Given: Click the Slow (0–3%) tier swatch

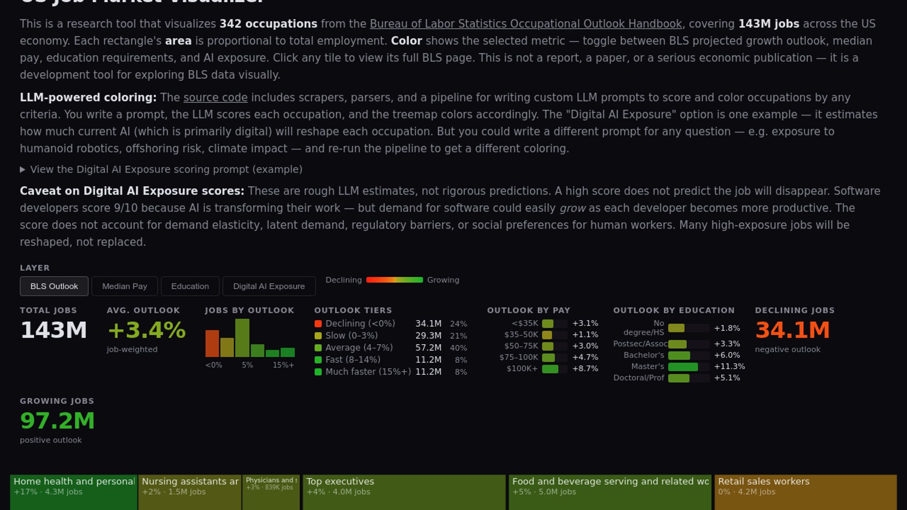Looking at the screenshot, I should tap(318, 336).
